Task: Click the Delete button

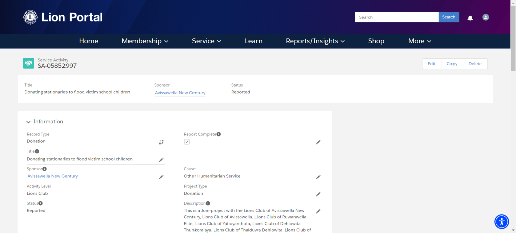Action: click(x=475, y=64)
